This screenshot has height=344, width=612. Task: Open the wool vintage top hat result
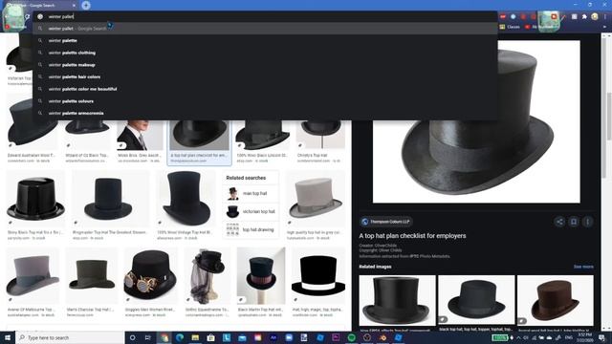tap(186, 199)
